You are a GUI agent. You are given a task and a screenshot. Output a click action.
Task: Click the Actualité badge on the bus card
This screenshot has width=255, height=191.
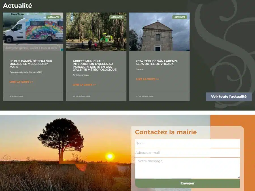point(54,17)
